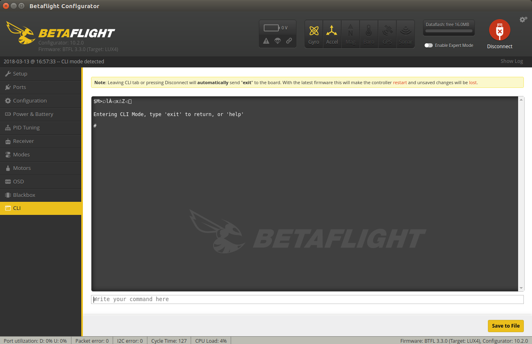This screenshot has width=532, height=344.
Task: Focus the CLI command input field
Action: (307, 299)
